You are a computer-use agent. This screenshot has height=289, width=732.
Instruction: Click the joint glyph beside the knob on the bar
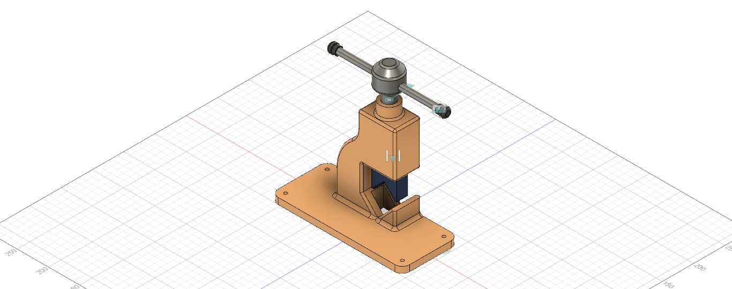(410, 87)
